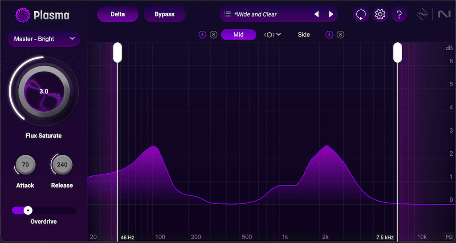Click the 7.5 kHz frequency label
This screenshot has height=243, width=456.
point(385,238)
